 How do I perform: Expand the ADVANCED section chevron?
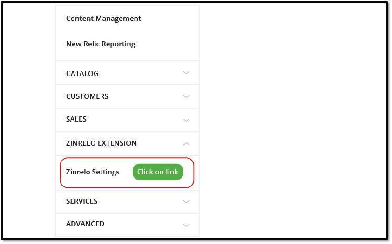pos(186,225)
